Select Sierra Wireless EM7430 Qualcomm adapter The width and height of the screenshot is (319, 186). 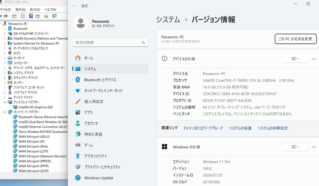43,132
